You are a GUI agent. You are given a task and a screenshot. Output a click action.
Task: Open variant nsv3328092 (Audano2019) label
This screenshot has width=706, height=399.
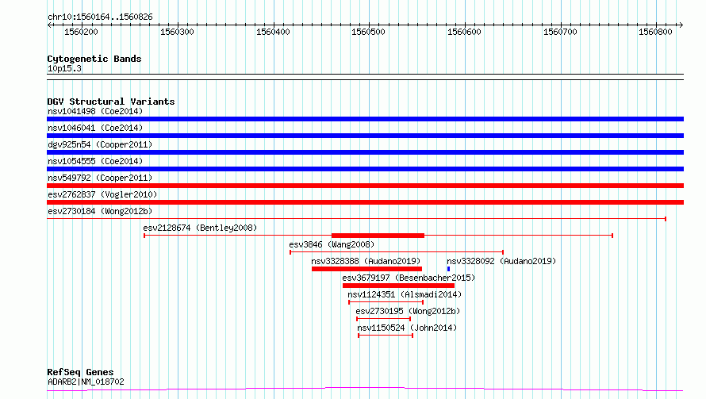tap(501, 261)
